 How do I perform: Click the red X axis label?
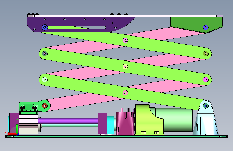(x=5, y=132)
